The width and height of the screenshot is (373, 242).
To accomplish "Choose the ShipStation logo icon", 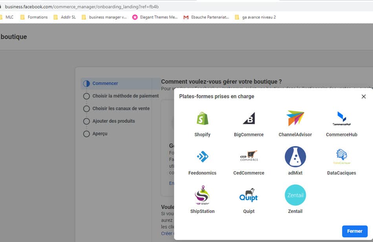I will (203, 195).
